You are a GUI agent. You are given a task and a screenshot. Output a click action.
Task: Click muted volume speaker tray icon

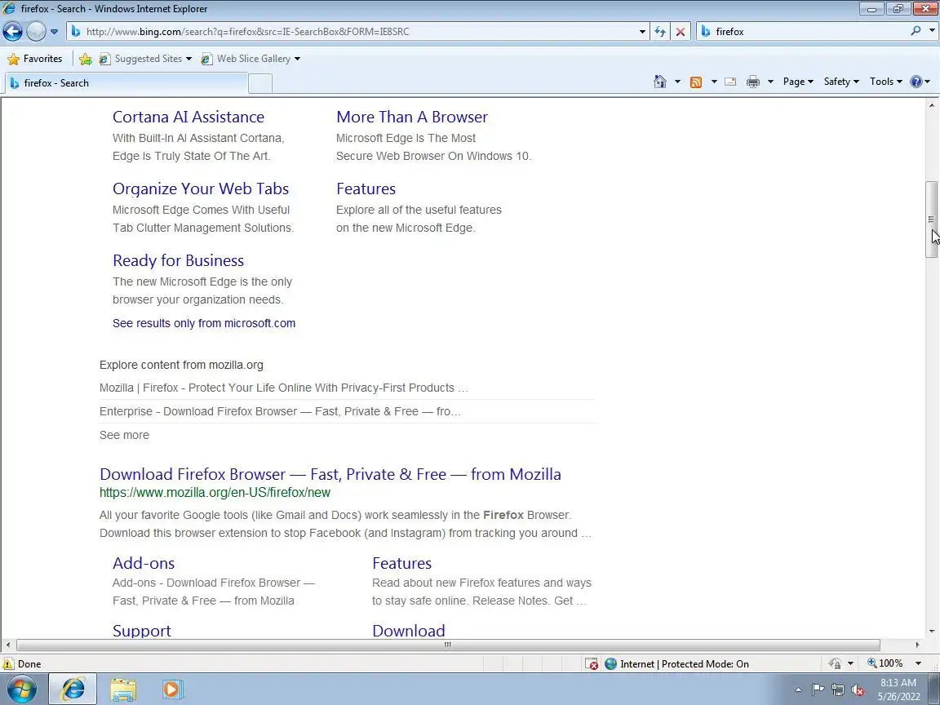pyautogui.click(x=858, y=690)
